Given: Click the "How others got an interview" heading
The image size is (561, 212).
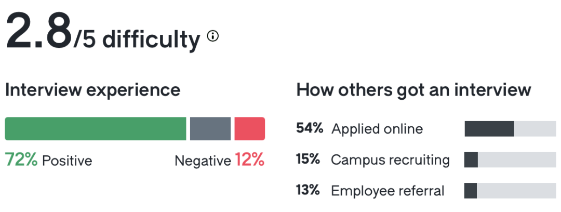Looking at the screenshot, I should click(x=413, y=90).
